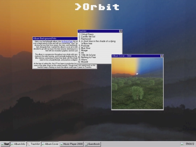Screen dimensions: 196x147
Task: Click the Album Background/Info title bar
Action: (55, 38)
